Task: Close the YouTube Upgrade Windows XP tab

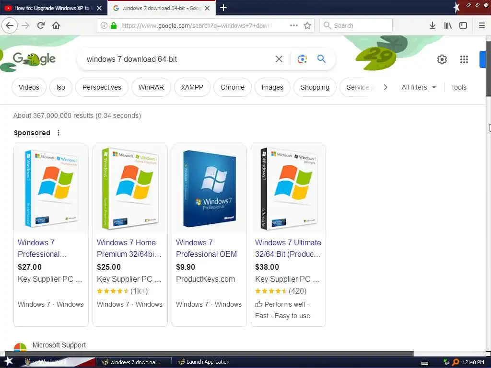Action: (x=99, y=8)
